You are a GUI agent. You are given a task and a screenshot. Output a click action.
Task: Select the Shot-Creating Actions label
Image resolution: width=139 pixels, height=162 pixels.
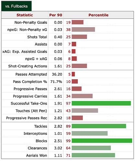coord(28,66)
